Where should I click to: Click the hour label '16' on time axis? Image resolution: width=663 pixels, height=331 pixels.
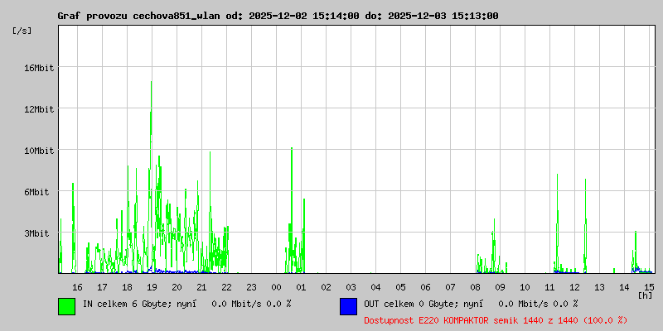tap(77, 287)
